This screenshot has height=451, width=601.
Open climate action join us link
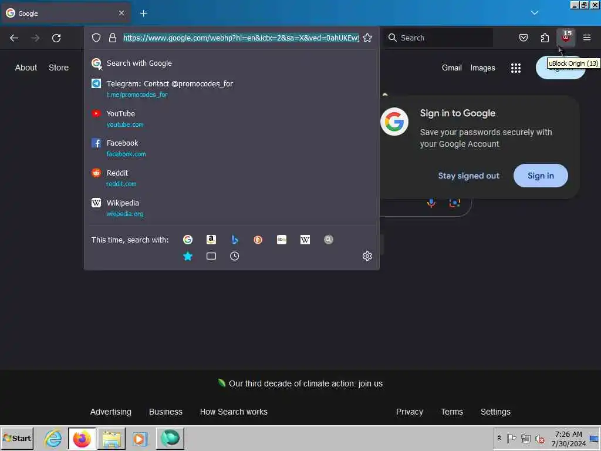pos(305,383)
